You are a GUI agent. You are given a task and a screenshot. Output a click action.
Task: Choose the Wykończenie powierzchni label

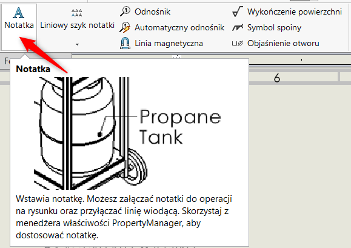pyautogui.click(x=295, y=12)
